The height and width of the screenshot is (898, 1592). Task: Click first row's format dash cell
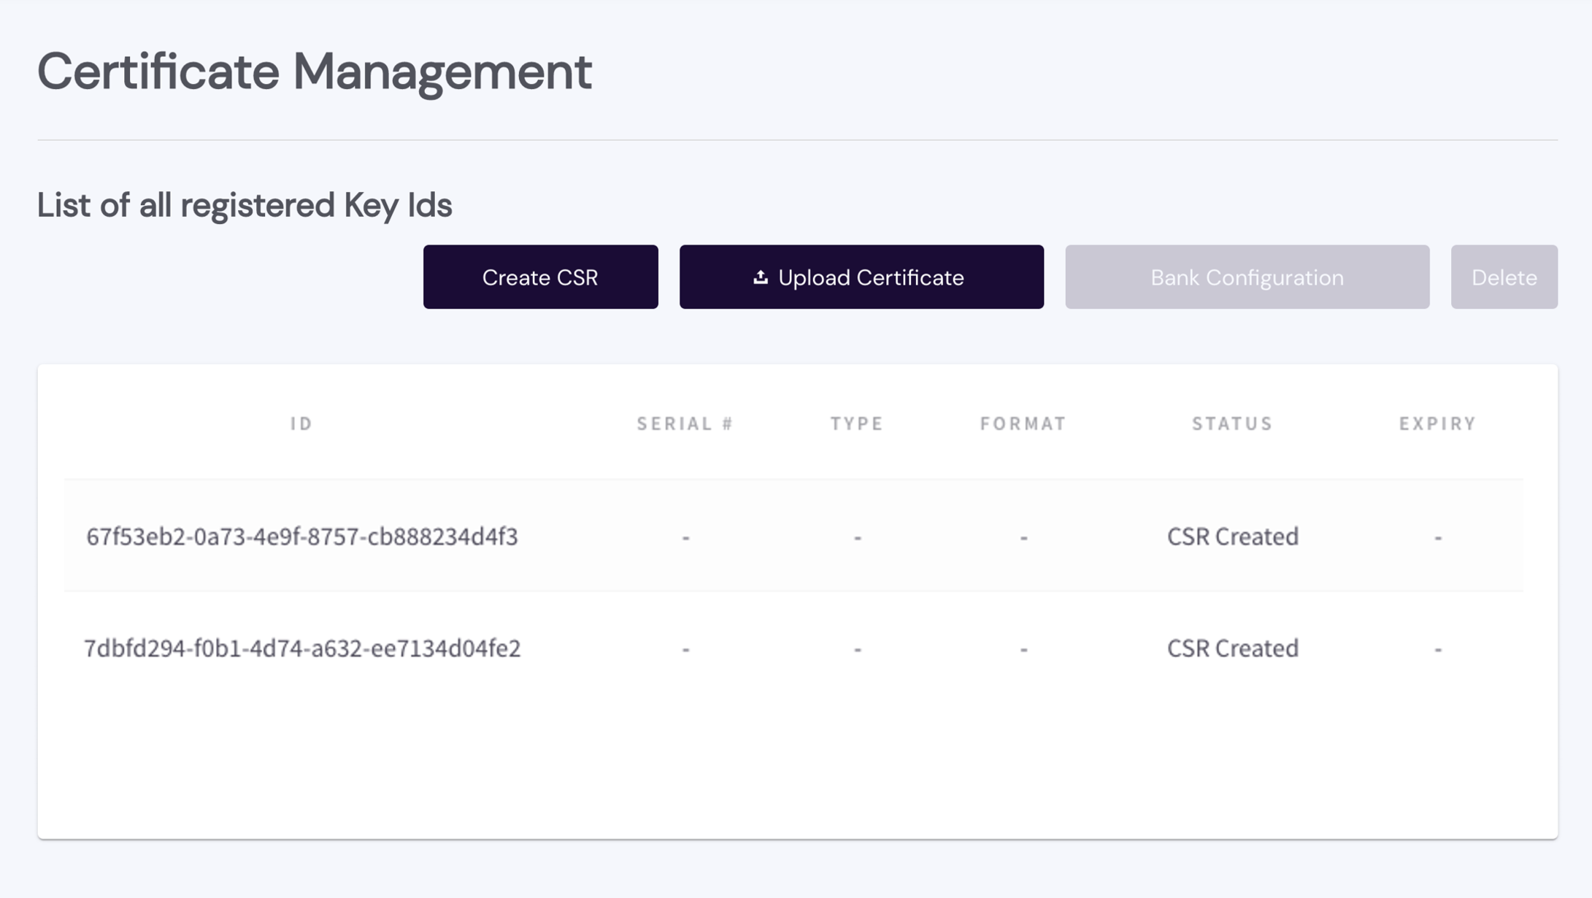click(1023, 538)
